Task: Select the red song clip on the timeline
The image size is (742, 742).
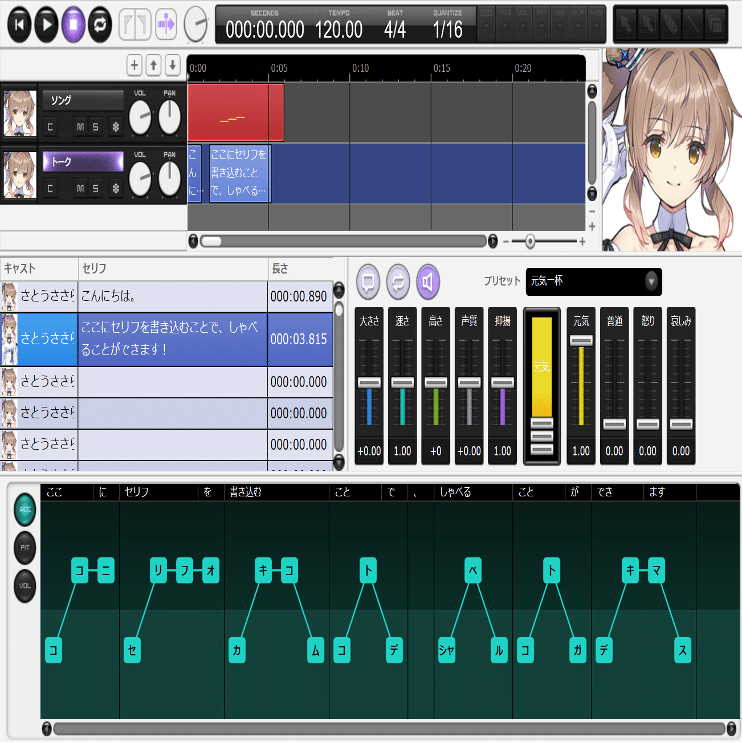Action: coord(235,112)
